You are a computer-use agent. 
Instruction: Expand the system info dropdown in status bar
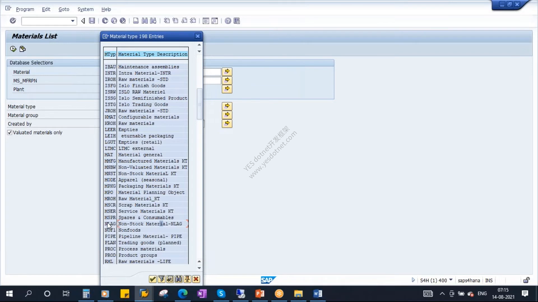[x=451, y=280]
